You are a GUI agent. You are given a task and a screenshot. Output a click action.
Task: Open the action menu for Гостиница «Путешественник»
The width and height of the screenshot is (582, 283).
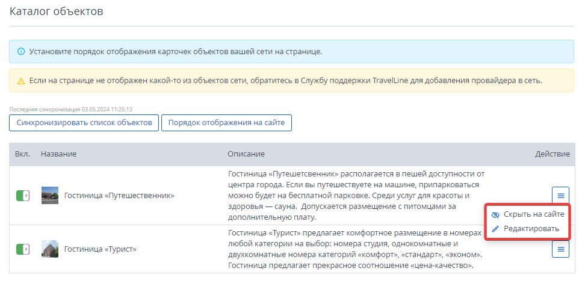(560, 195)
